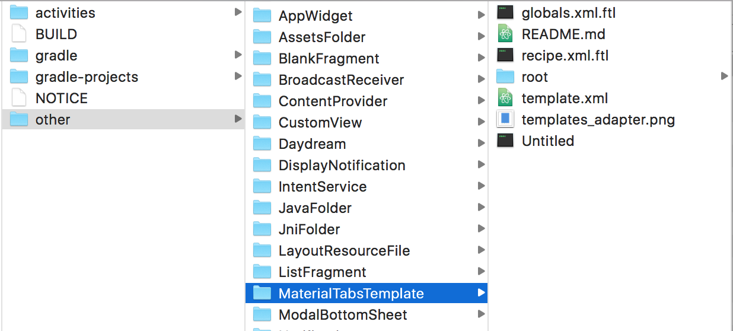This screenshot has width=733, height=331.
Task: Select the globals.xml.ftl file icon
Action: pos(505,12)
